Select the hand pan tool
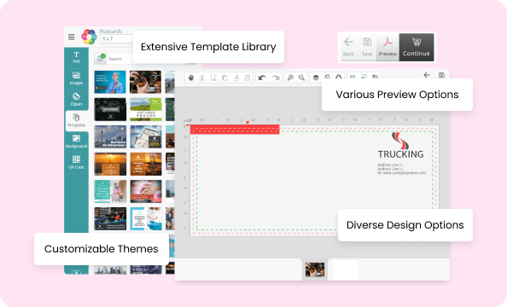The height and width of the screenshot is (307, 507). (x=191, y=78)
